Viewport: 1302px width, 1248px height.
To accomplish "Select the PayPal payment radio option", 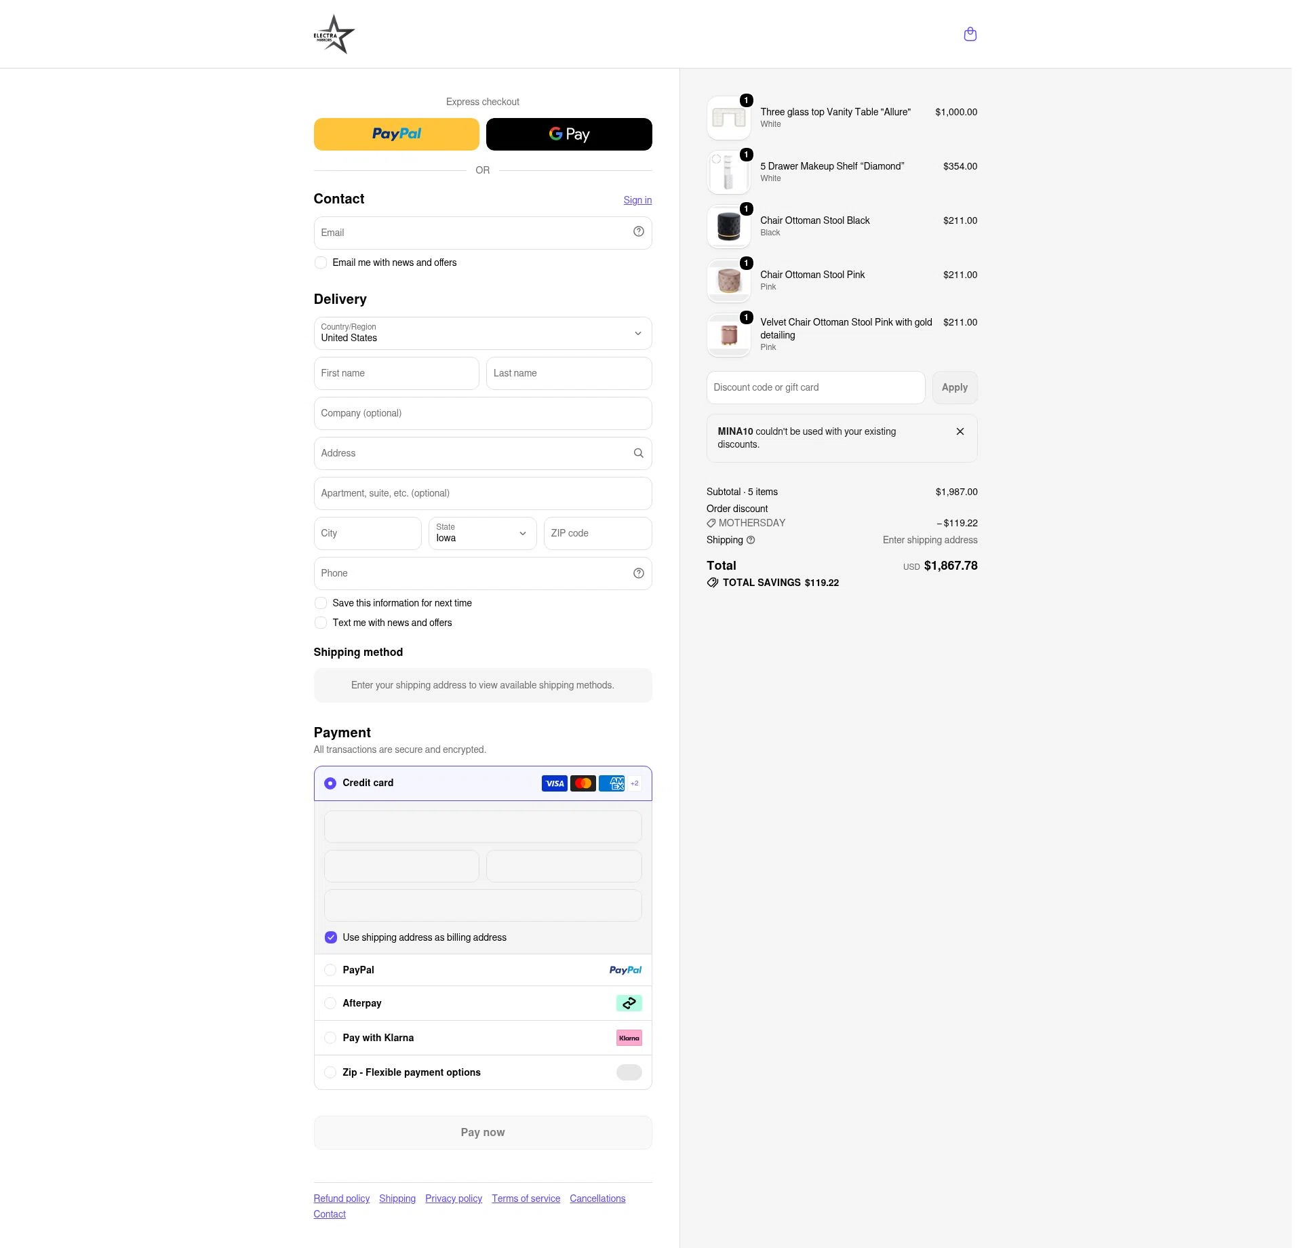I will [x=330, y=970].
